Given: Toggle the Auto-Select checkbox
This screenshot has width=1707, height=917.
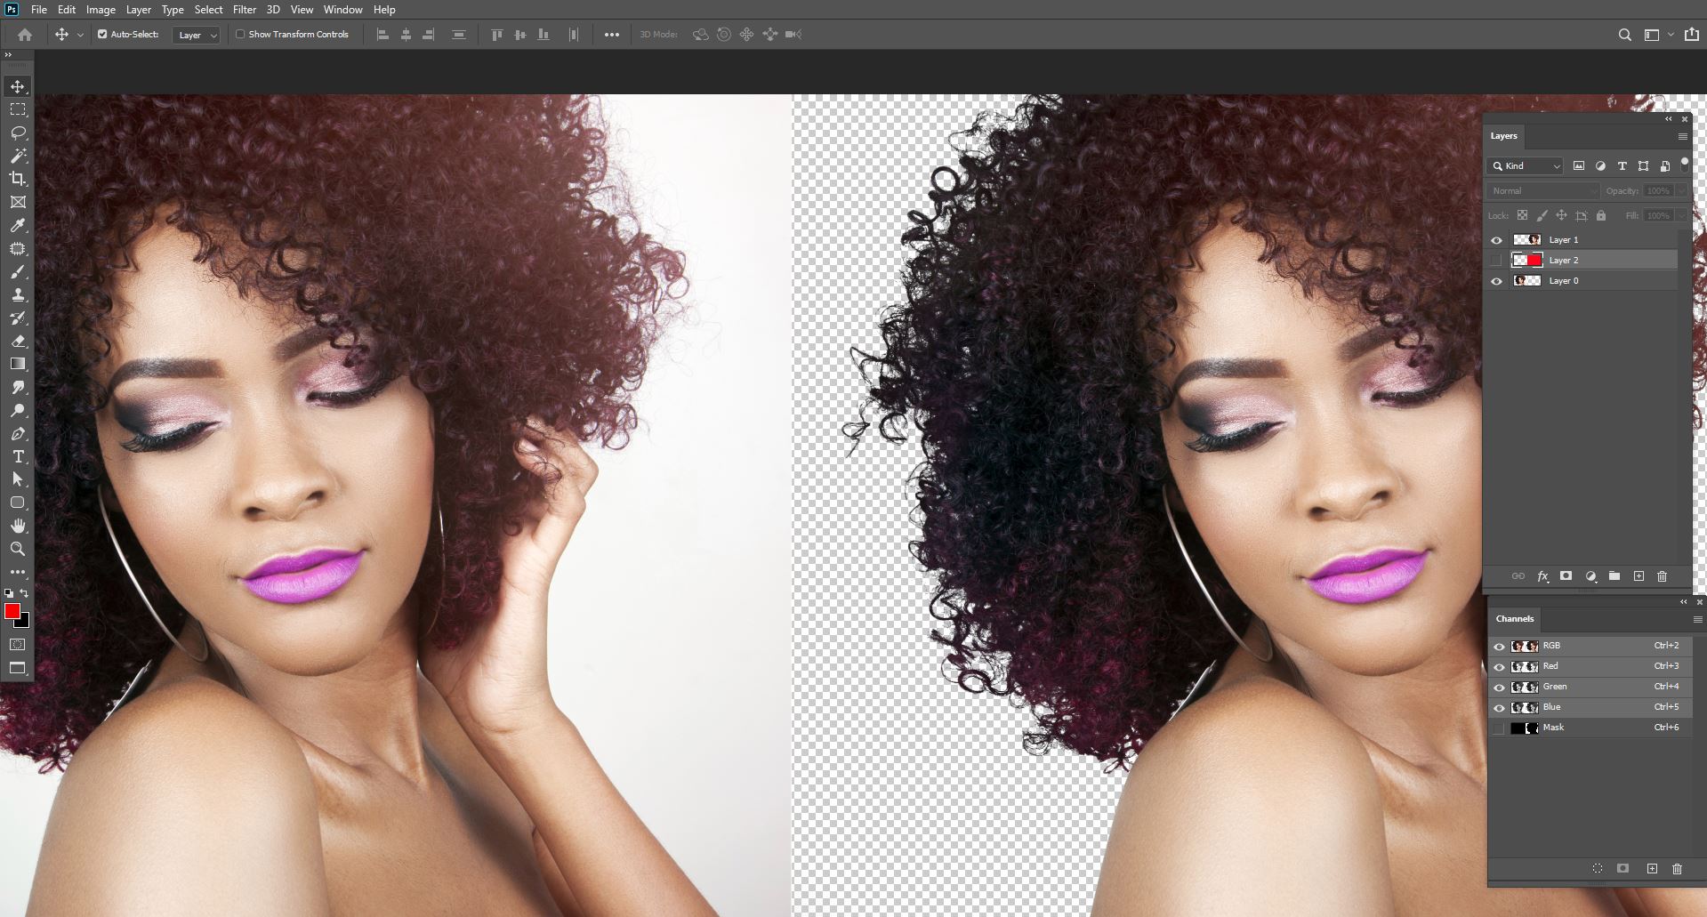Looking at the screenshot, I should click(x=102, y=35).
